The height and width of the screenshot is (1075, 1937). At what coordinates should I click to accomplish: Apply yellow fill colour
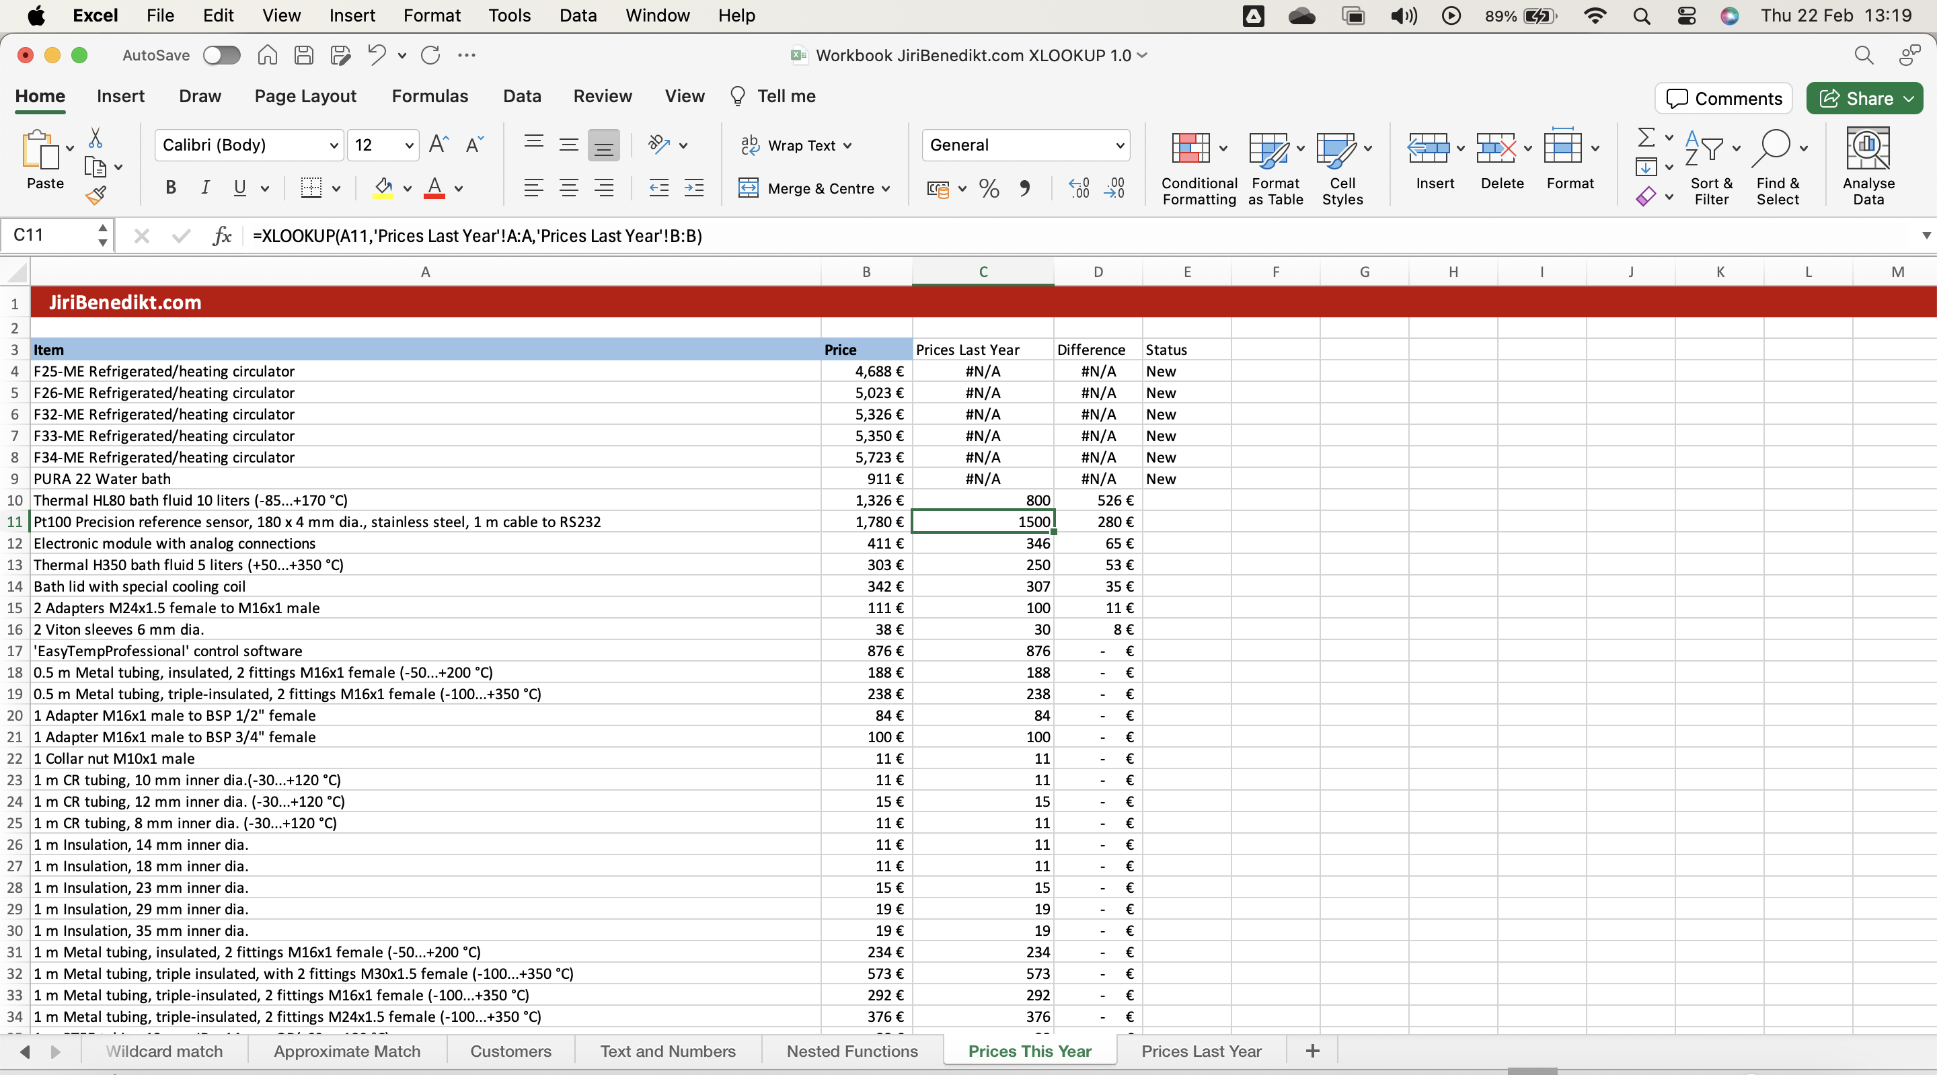(383, 188)
